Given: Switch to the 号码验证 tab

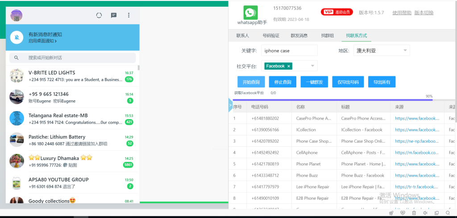Looking at the screenshot, I should tap(270, 36).
